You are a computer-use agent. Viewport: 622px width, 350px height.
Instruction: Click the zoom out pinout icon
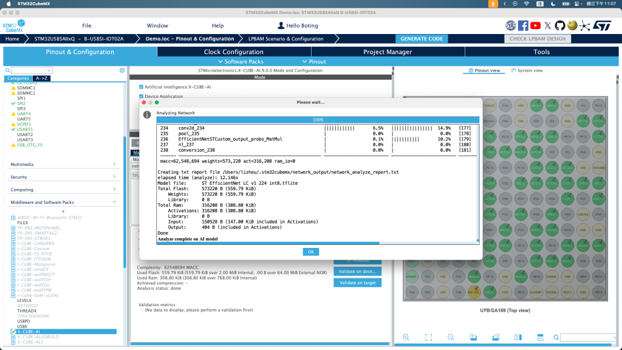coord(451,337)
